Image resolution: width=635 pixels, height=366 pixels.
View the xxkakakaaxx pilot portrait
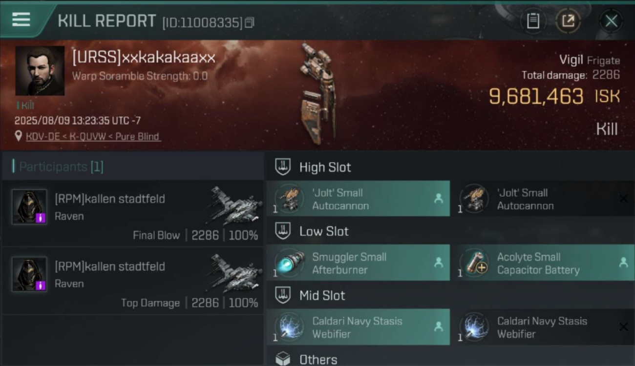tap(40, 71)
